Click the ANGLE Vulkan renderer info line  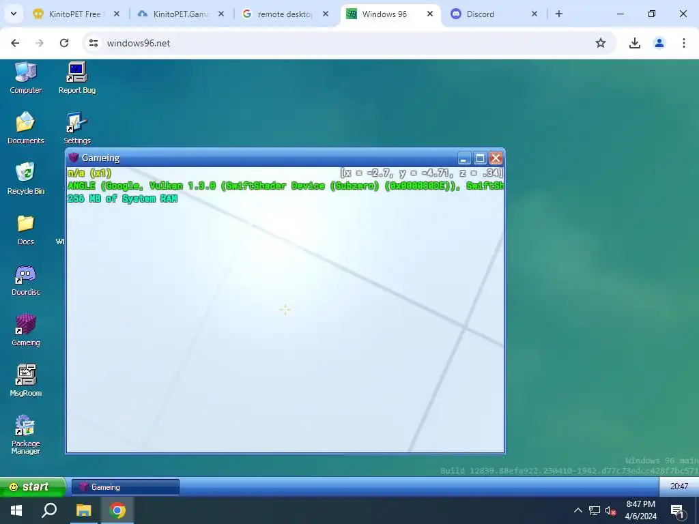click(285, 186)
